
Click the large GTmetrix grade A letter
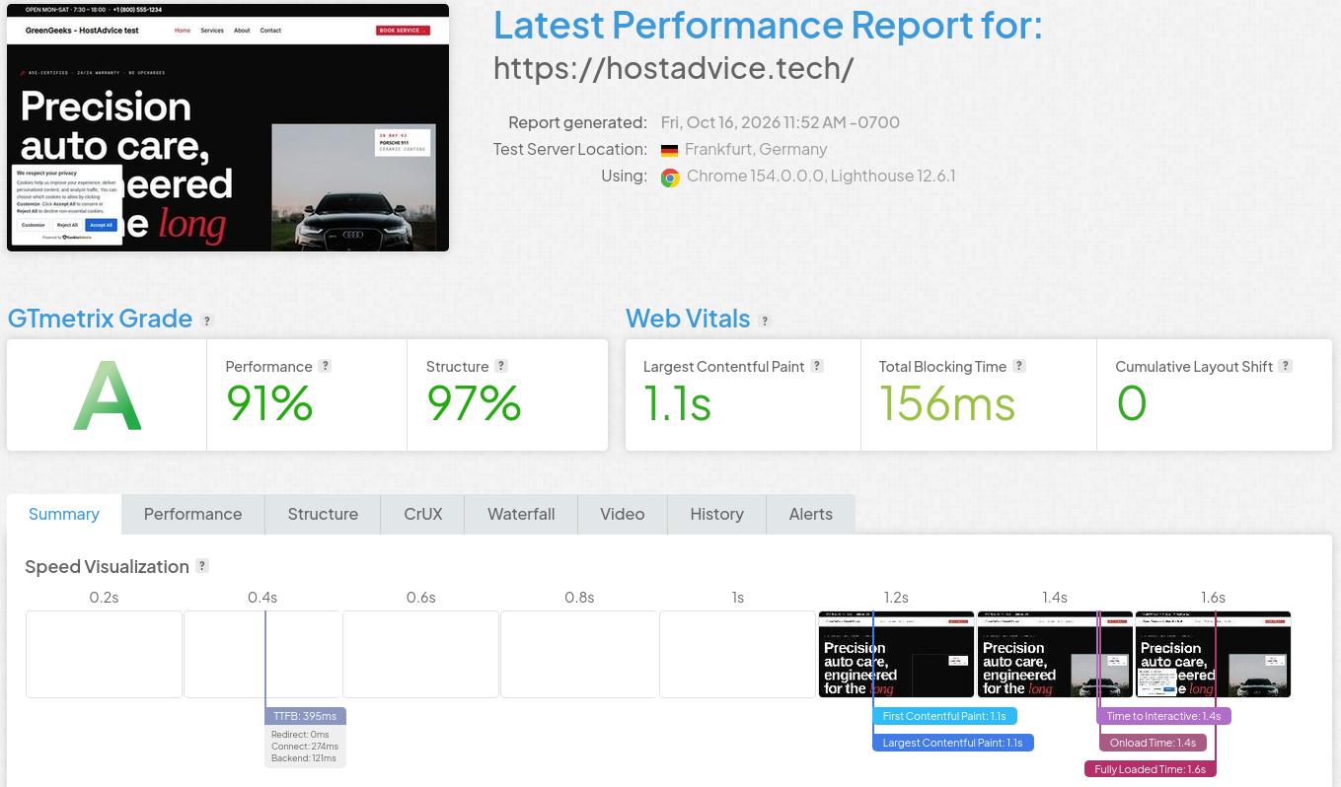click(x=108, y=395)
